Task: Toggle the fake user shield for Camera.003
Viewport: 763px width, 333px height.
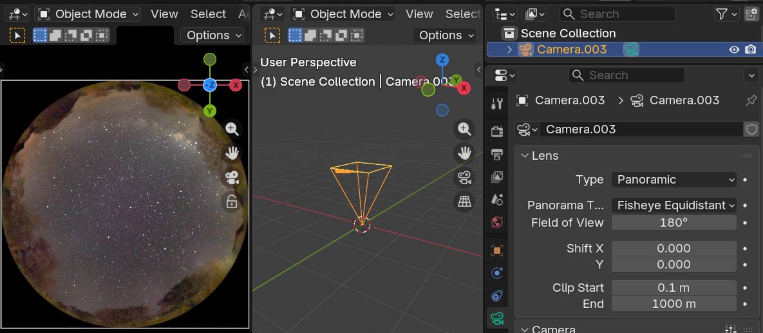Action: 751,129
